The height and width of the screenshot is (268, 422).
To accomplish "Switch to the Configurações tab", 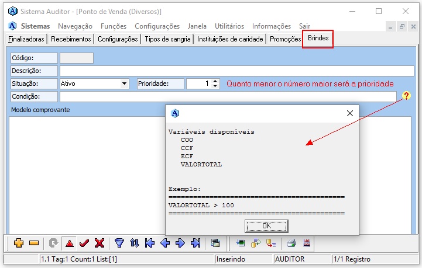I will click(118, 39).
